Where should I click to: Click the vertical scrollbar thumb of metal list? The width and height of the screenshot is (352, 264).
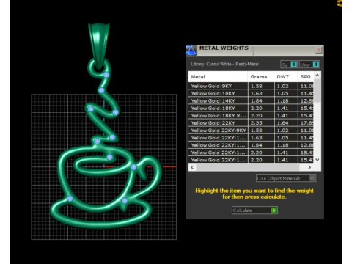tap(318, 91)
